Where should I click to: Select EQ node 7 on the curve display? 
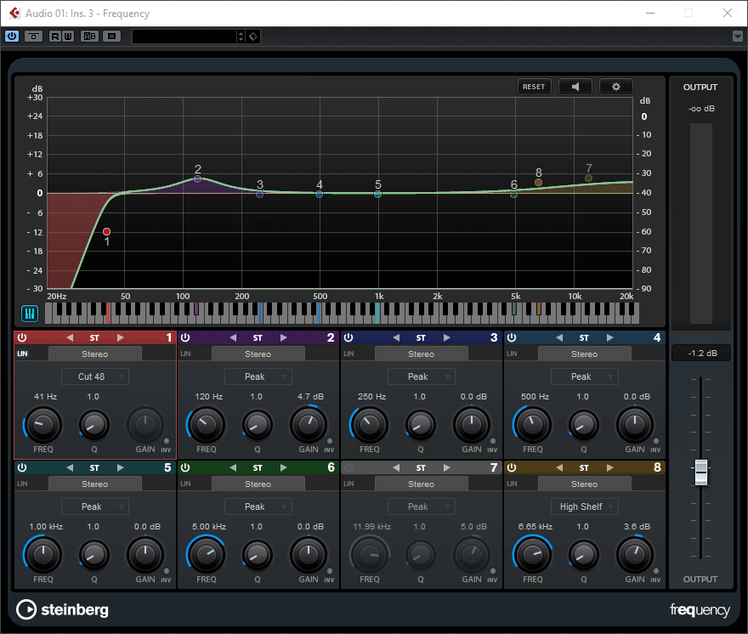589,178
